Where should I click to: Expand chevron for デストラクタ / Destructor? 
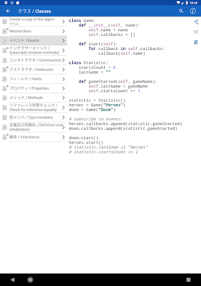coord(64,69)
